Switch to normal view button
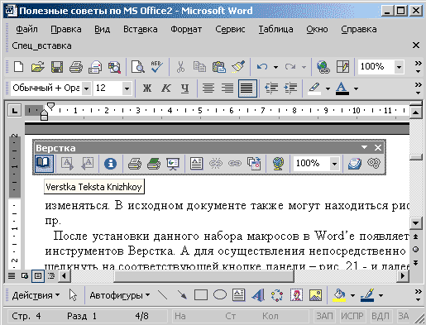This screenshot has height=325, width=426. 12,275
